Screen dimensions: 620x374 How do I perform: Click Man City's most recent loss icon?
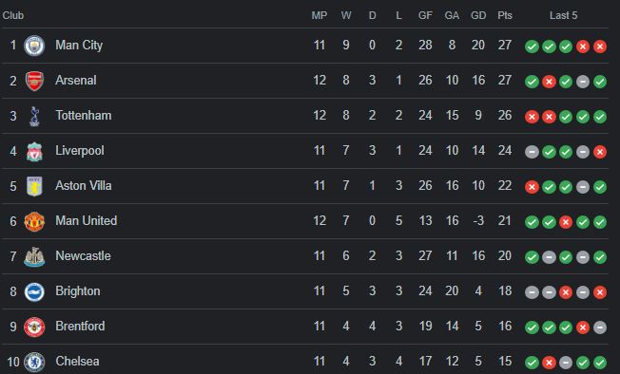pyautogui.click(x=600, y=47)
